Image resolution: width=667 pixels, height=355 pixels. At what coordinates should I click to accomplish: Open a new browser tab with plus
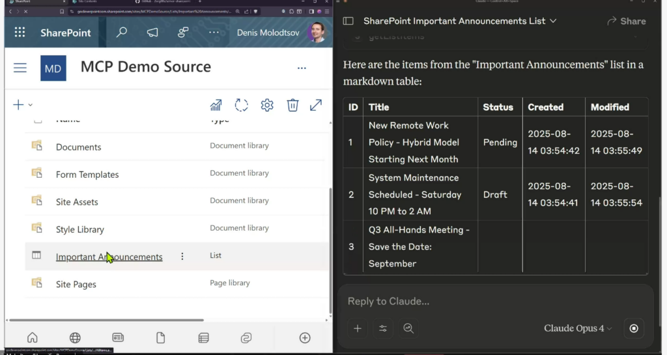coord(200,2)
